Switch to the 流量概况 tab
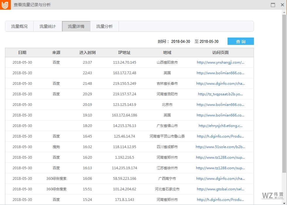Viewport: 287px width, 205px height. [19, 26]
